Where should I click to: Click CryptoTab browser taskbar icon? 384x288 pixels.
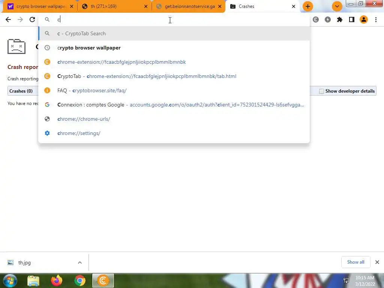pos(103,280)
